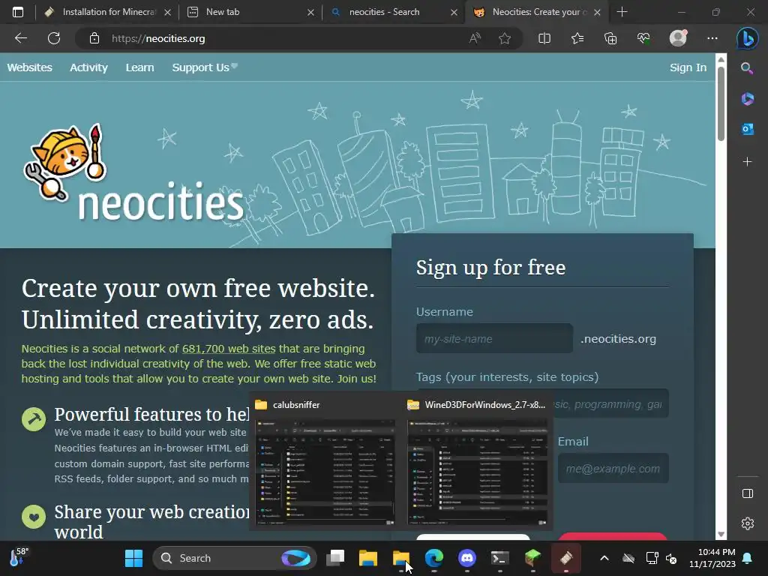Open Minecraft grass block taskbar icon
This screenshot has width=768, height=576.
point(532,558)
